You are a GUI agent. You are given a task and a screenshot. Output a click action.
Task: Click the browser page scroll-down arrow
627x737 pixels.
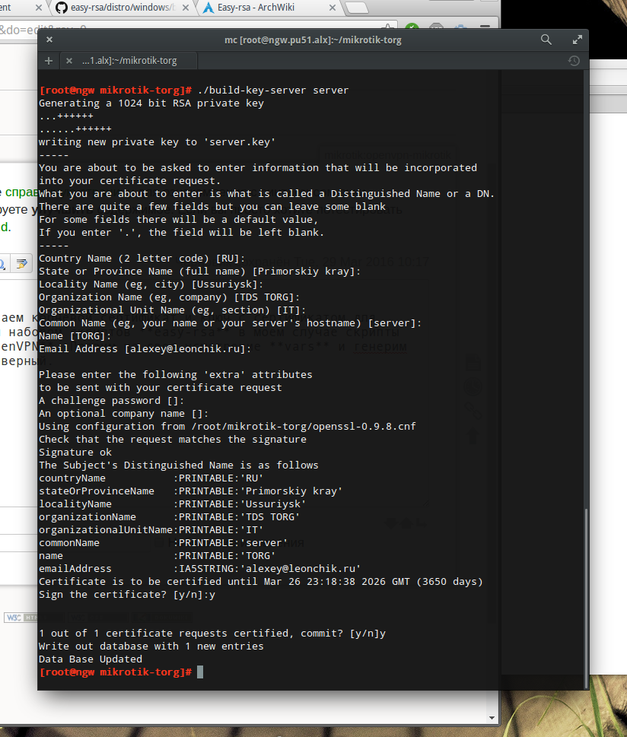492,718
